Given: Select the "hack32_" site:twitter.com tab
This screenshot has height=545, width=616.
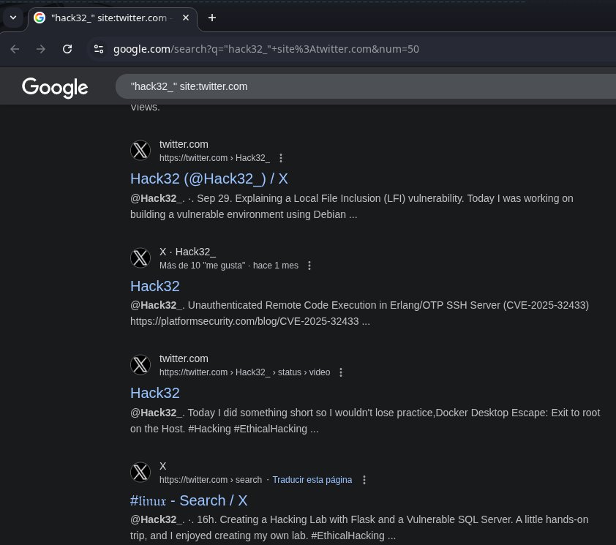Looking at the screenshot, I should pyautogui.click(x=113, y=18).
